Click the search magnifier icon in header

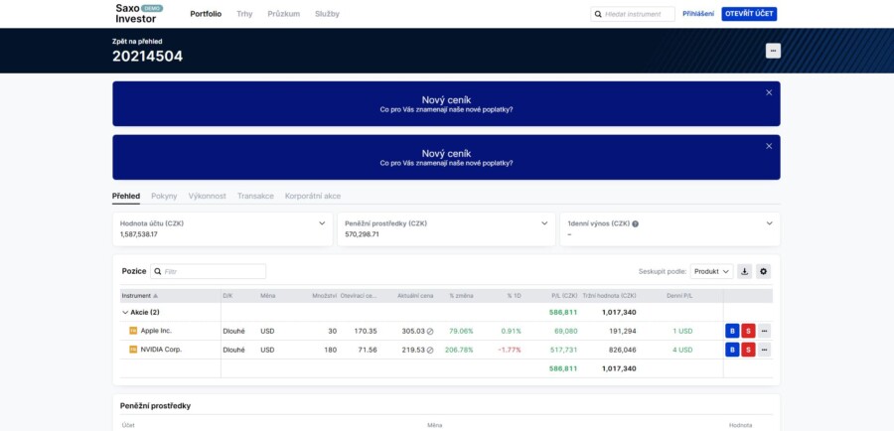click(598, 14)
